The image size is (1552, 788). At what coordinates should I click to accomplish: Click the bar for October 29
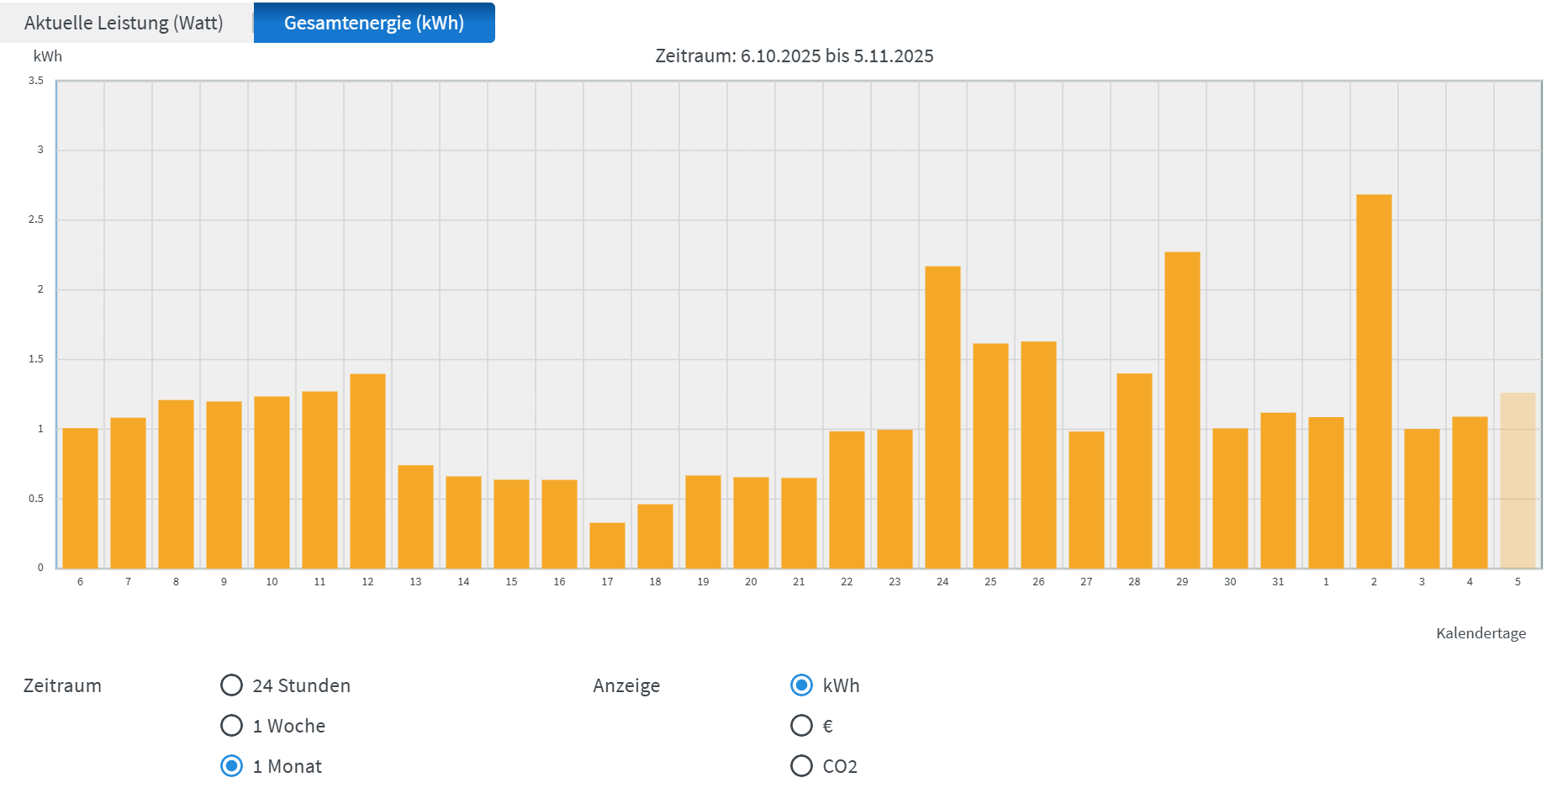[1182, 410]
